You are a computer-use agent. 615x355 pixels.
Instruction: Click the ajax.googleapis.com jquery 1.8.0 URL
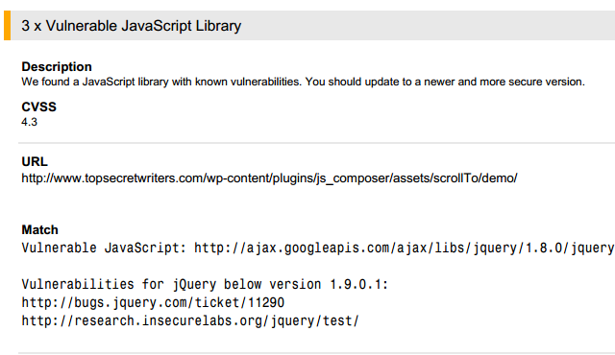pos(405,248)
